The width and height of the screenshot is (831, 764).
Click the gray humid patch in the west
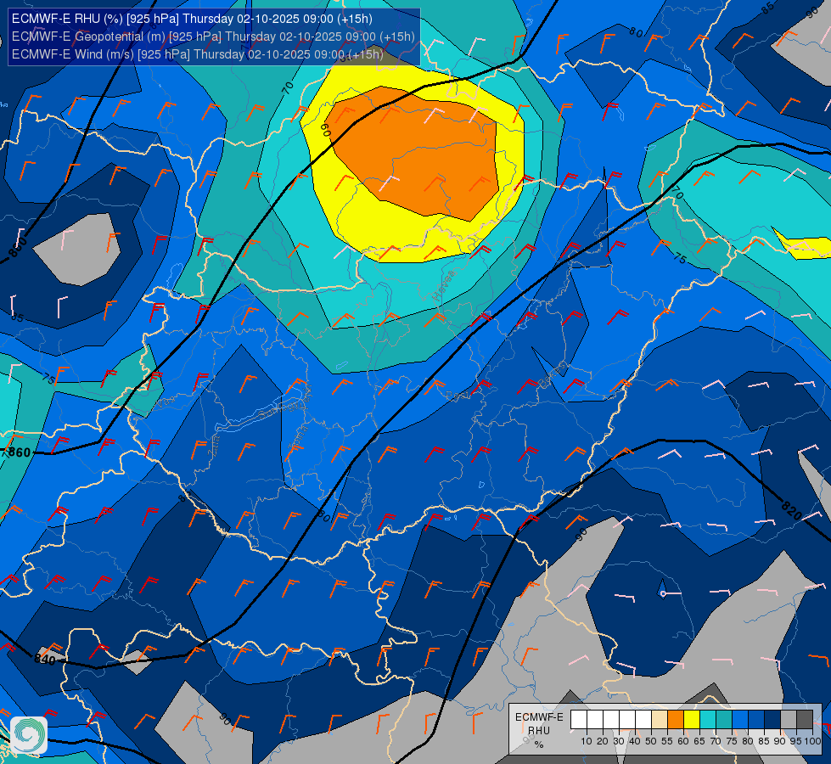pyautogui.click(x=80, y=248)
